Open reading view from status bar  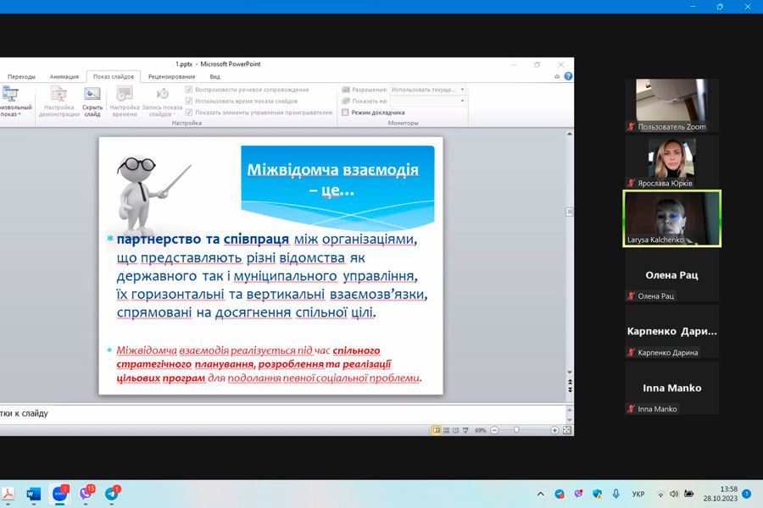(x=458, y=430)
